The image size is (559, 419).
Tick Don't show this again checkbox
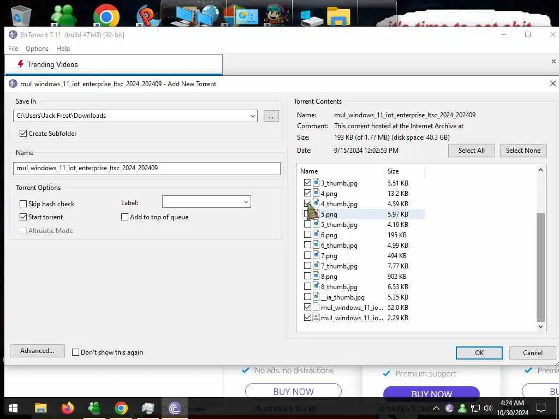(75, 352)
